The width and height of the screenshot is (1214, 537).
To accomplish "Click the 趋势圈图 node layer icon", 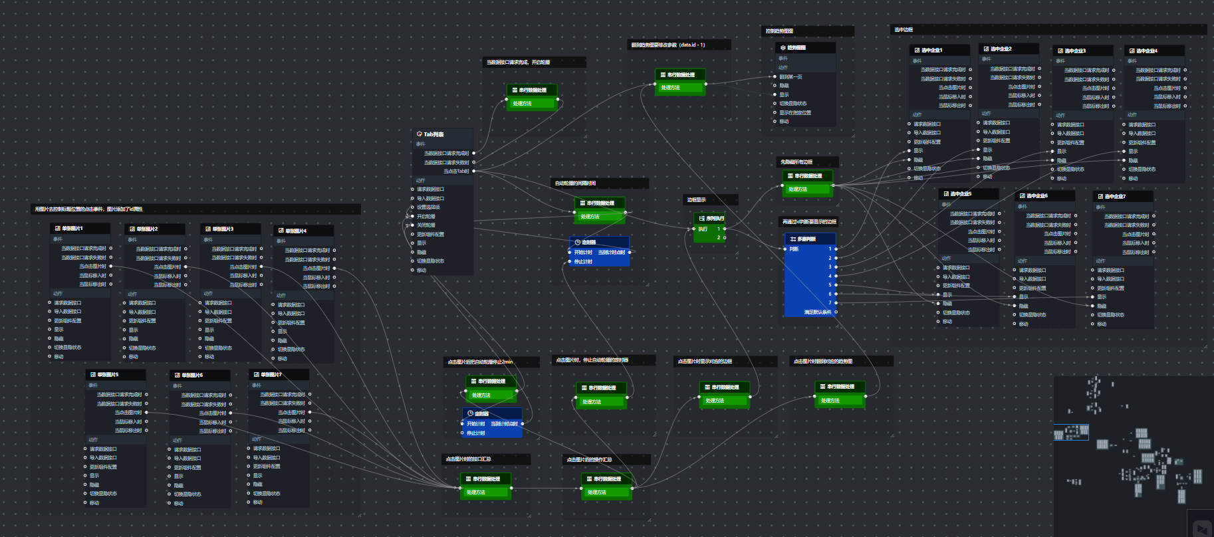I will click(783, 48).
